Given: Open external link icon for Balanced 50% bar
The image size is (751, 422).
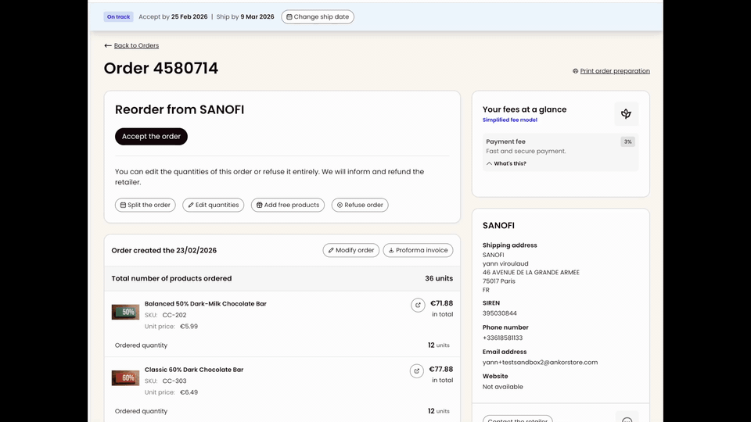Looking at the screenshot, I should click(x=418, y=305).
